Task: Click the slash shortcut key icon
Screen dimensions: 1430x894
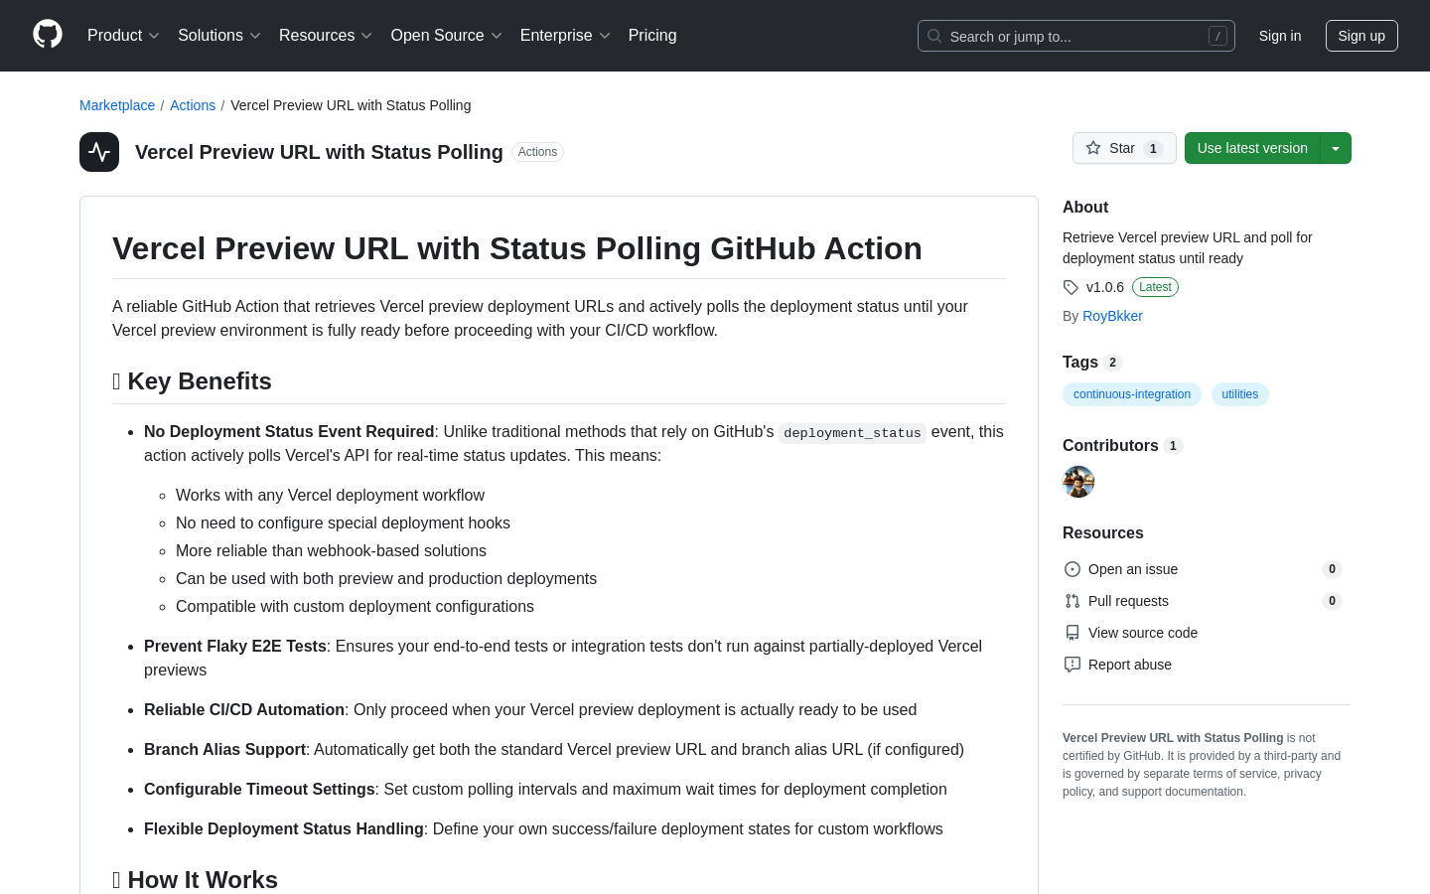Action: tap(1217, 36)
